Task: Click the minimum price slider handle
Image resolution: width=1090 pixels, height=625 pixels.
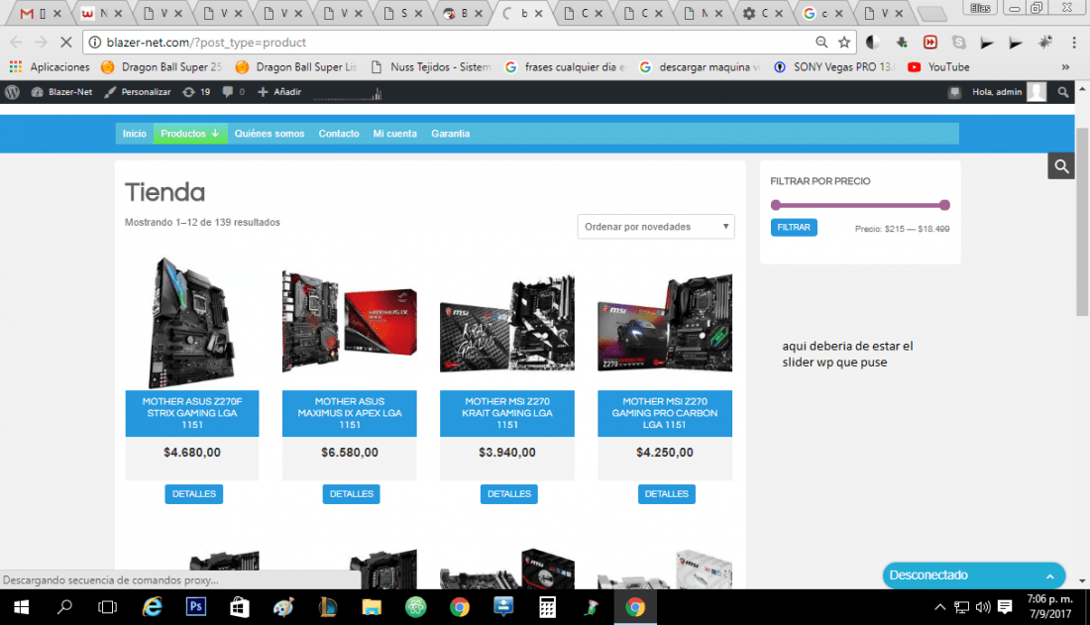Action: pyautogui.click(x=776, y=205)
